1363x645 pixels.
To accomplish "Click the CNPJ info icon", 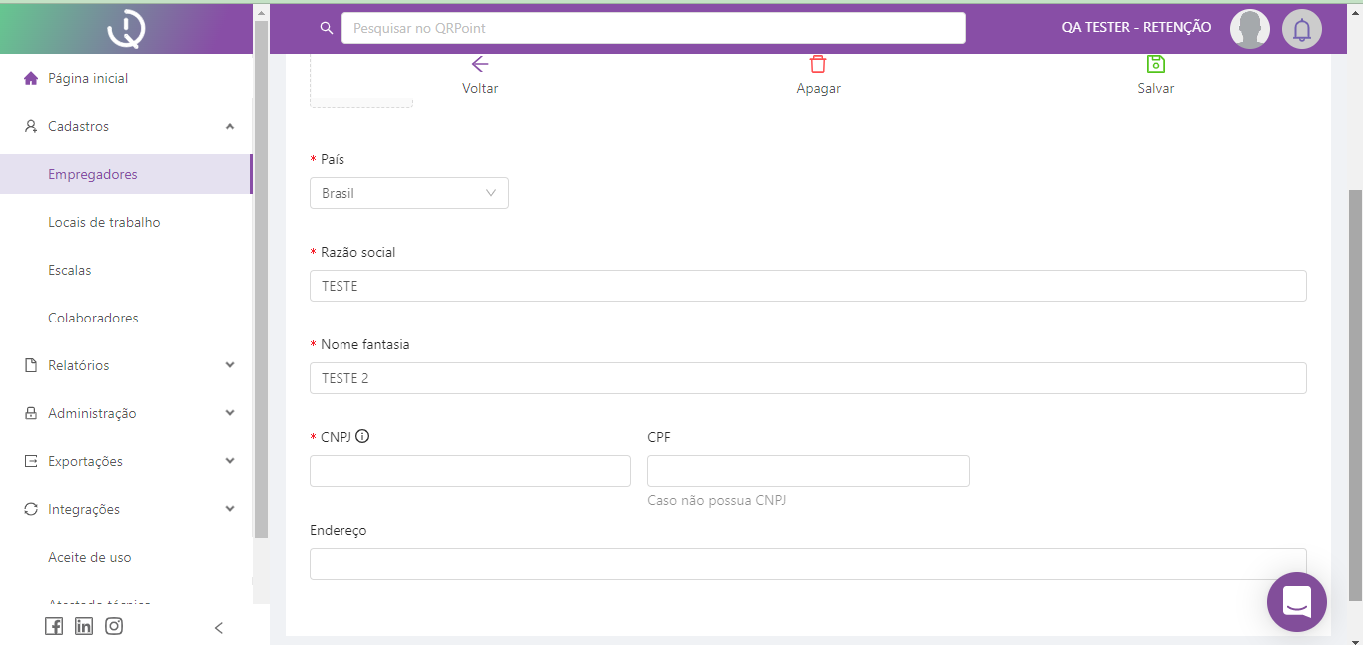I will [x=362, y=436].
